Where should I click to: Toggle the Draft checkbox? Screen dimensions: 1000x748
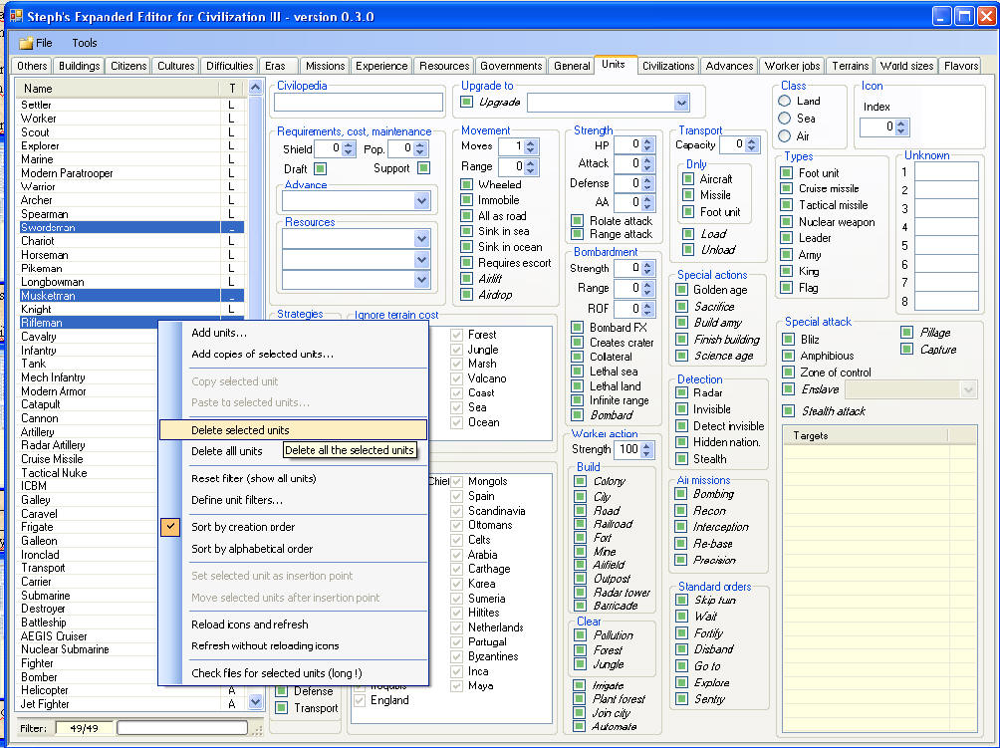click(320, 169)
